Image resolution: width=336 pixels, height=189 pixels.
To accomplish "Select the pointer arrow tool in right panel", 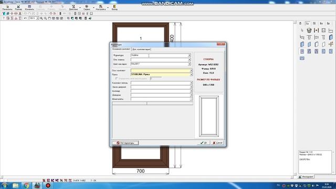I will (302, 30).
